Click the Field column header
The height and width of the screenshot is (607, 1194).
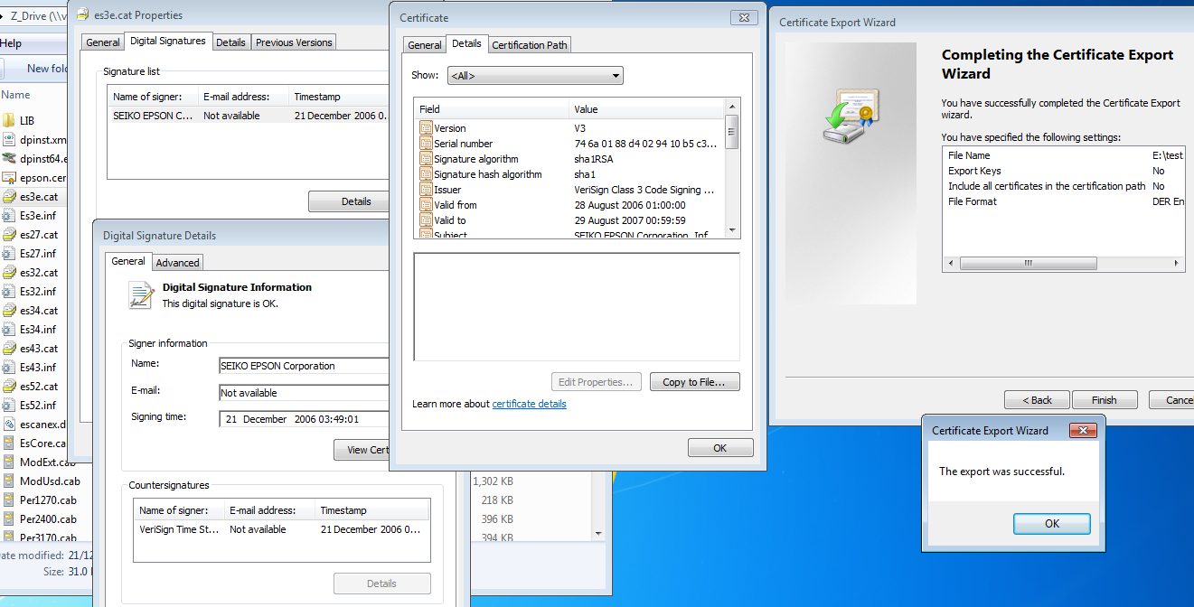[x=492, y=109]
